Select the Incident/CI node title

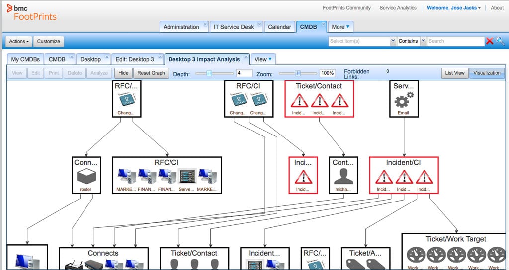[404, 163]
